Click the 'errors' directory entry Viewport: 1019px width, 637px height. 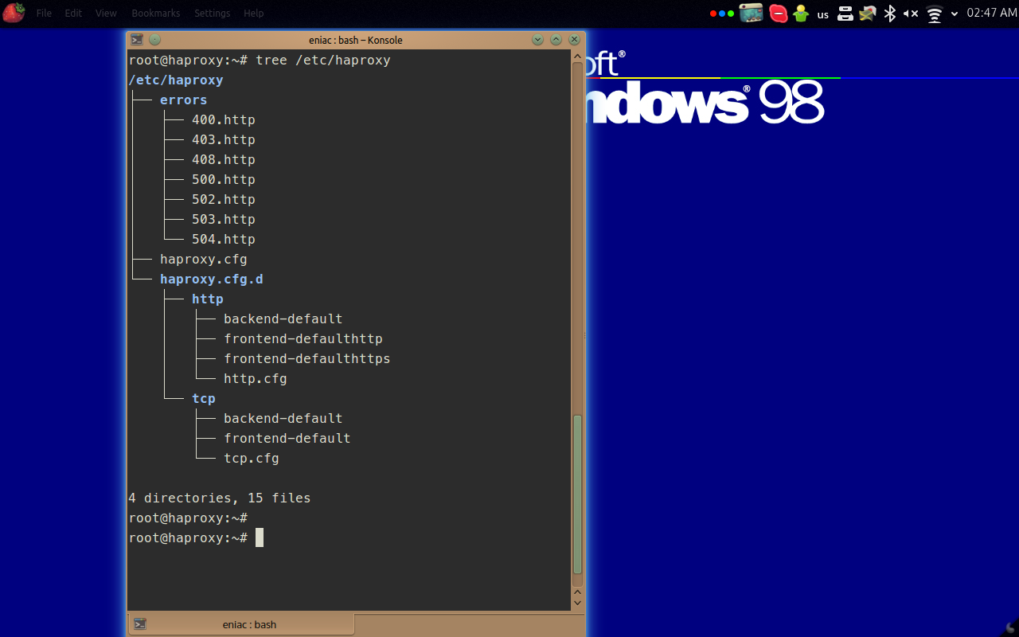[183, 100]
